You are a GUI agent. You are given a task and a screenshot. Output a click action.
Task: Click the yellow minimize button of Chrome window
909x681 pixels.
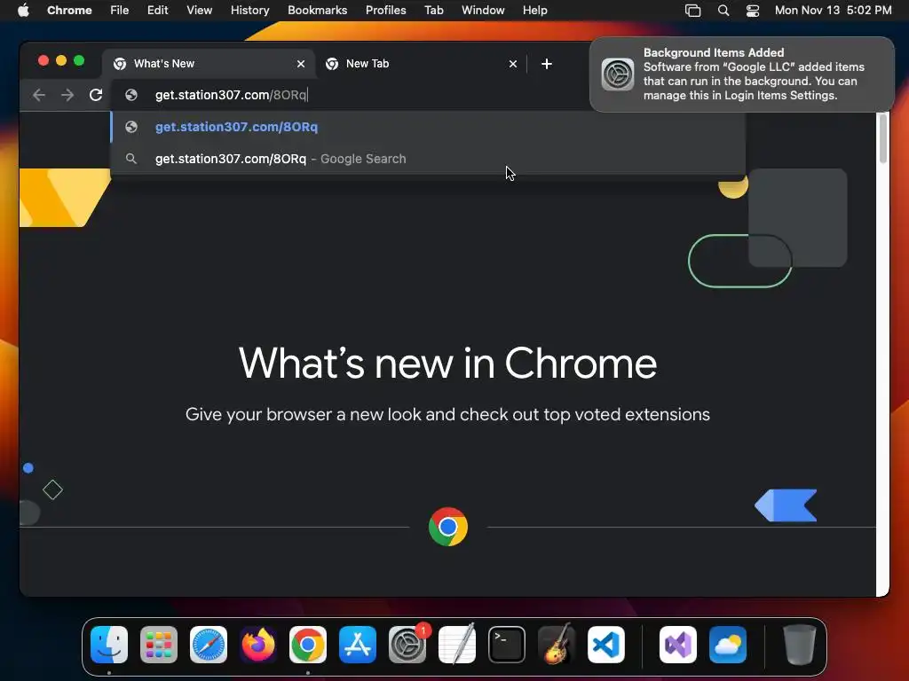tap(61, 60)
